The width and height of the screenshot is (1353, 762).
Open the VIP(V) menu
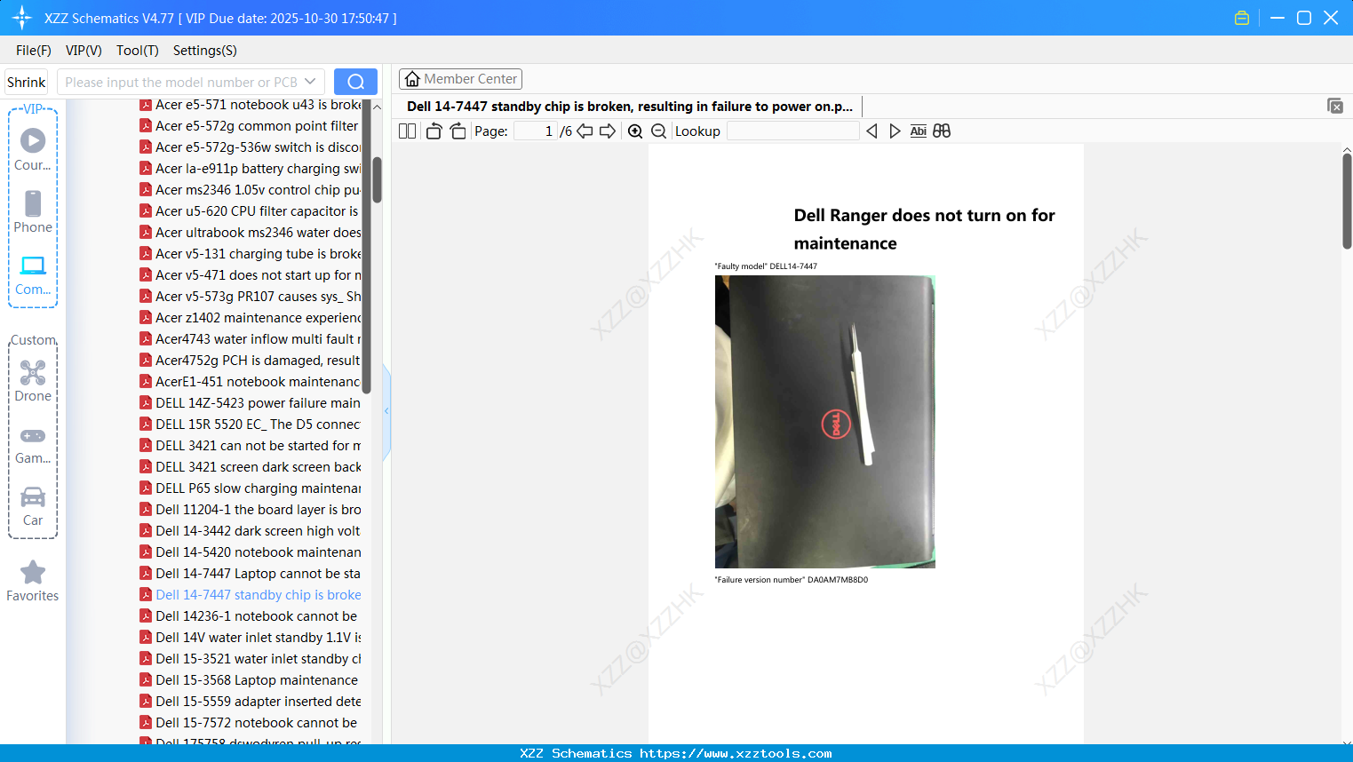point(84,51)
